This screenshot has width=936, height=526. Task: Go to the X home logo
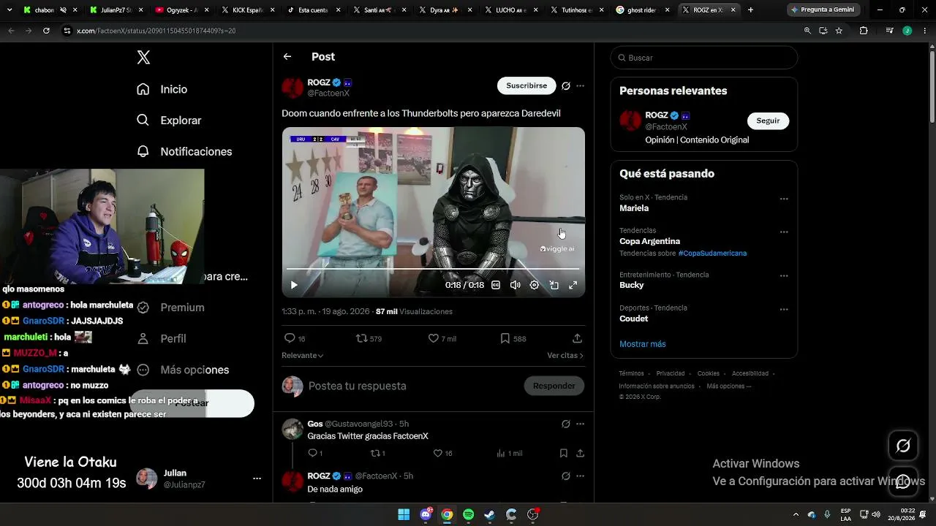pyautogui.click(x=143, y=58)
